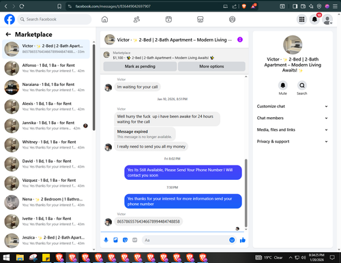Click More options button

[211, 66]
